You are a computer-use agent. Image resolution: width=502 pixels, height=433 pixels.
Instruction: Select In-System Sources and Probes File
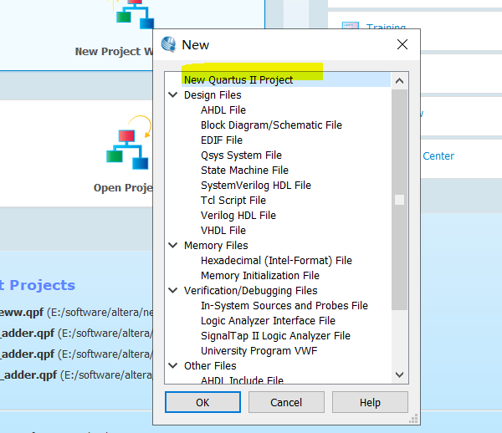tap(284, 305)
